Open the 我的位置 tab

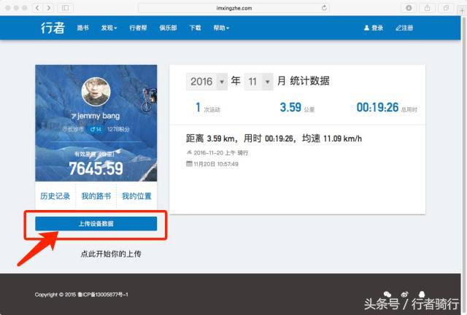[136, 196]
